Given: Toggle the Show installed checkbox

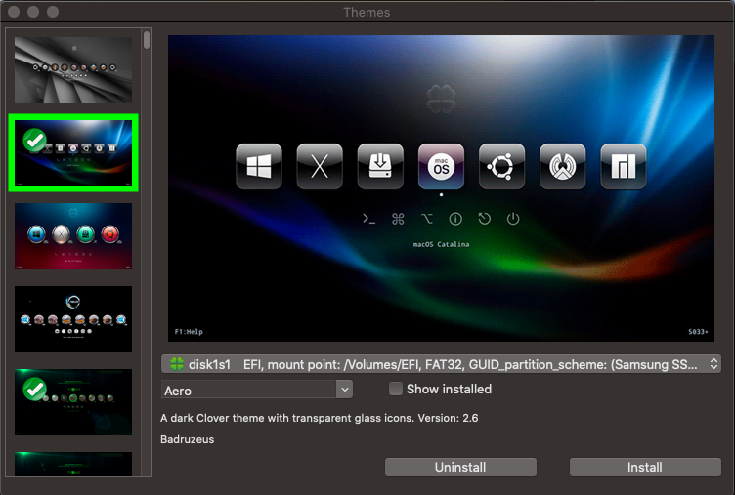Looking at the screenshot, I should [x=396, y=389].
